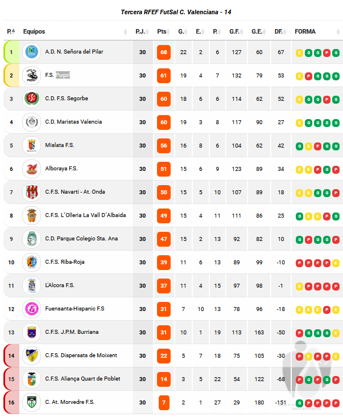Open C.F.S. Riba-Roja team link
This screenshot has width=343, height=417.
[x=65, y=262]
